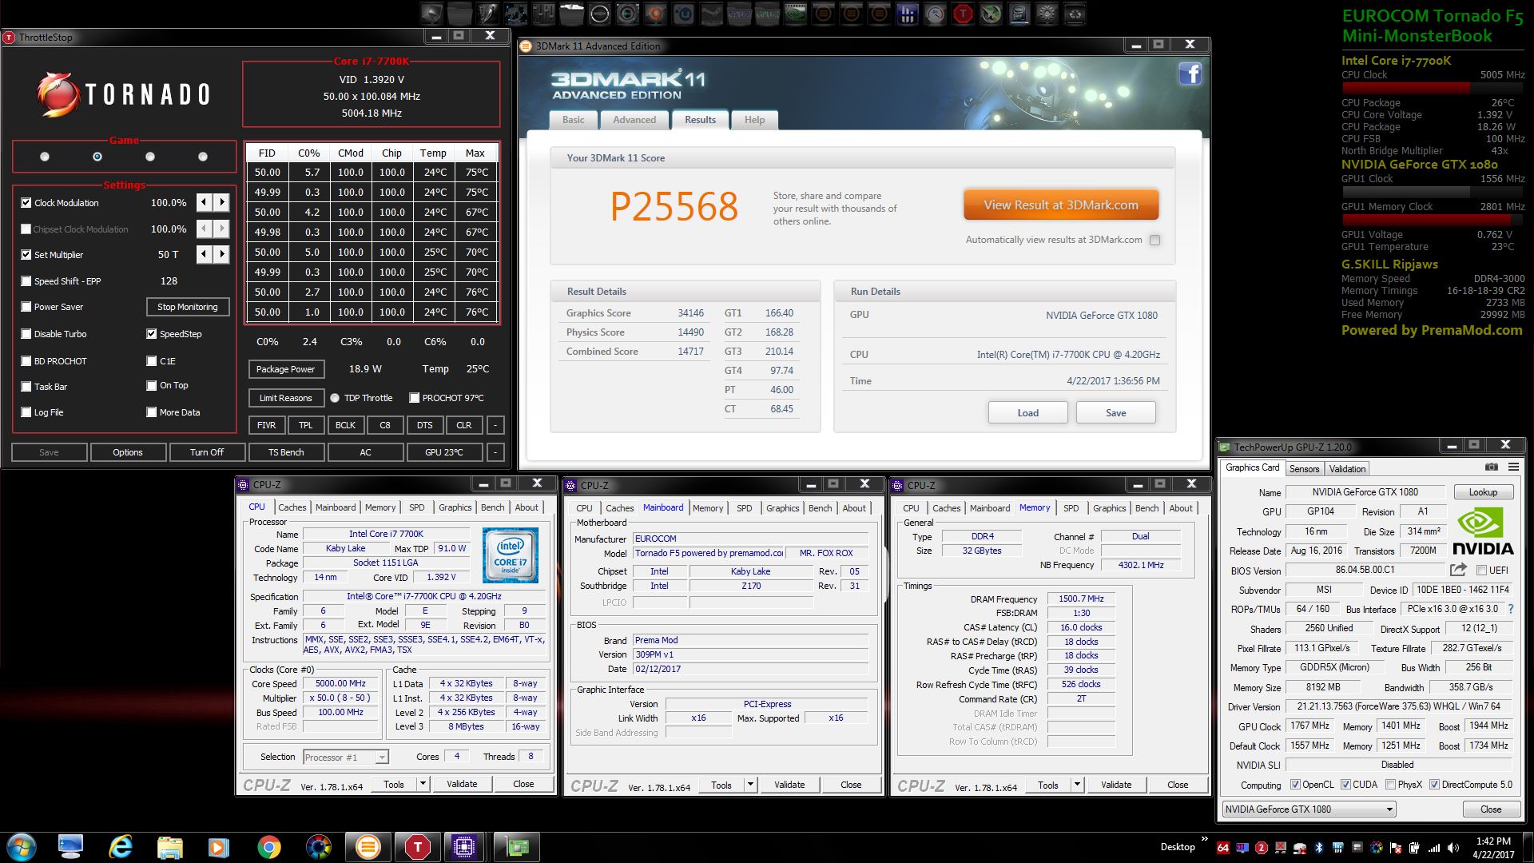Open Chrome from the taskbar
The width and height of the screenshot is (1534, 863).
coord(269,846)
